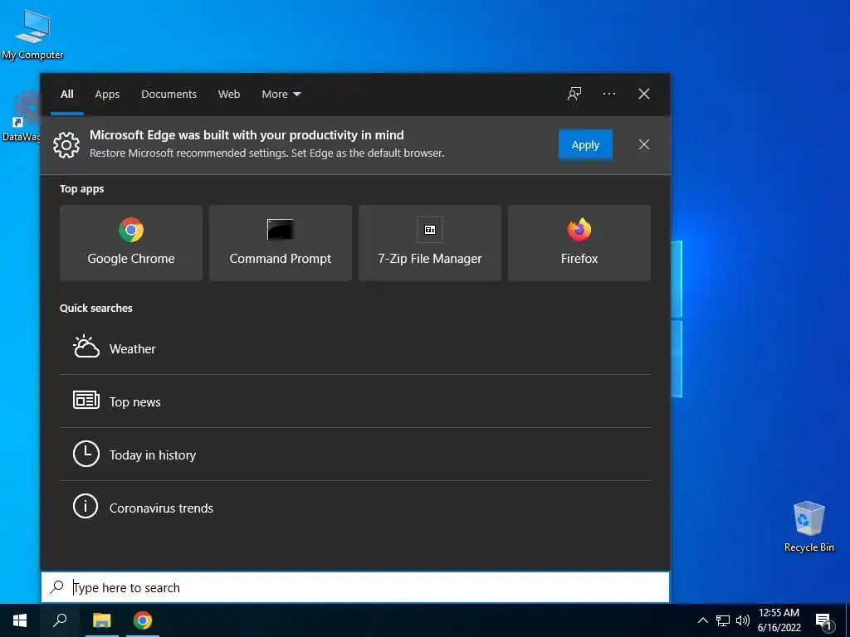Click the Edge settings gear icon
Screen dimensions: 850x637
(x=66, y=144)
